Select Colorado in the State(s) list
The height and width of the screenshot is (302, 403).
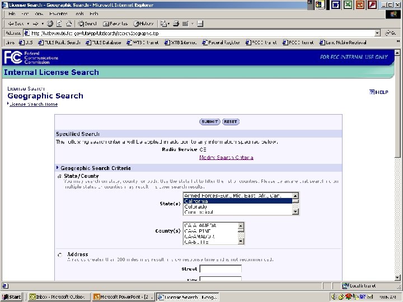pos(237,206)
